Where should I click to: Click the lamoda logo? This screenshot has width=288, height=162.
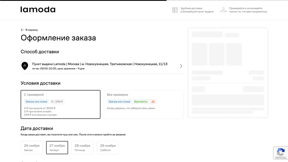[x=38, y=10]
